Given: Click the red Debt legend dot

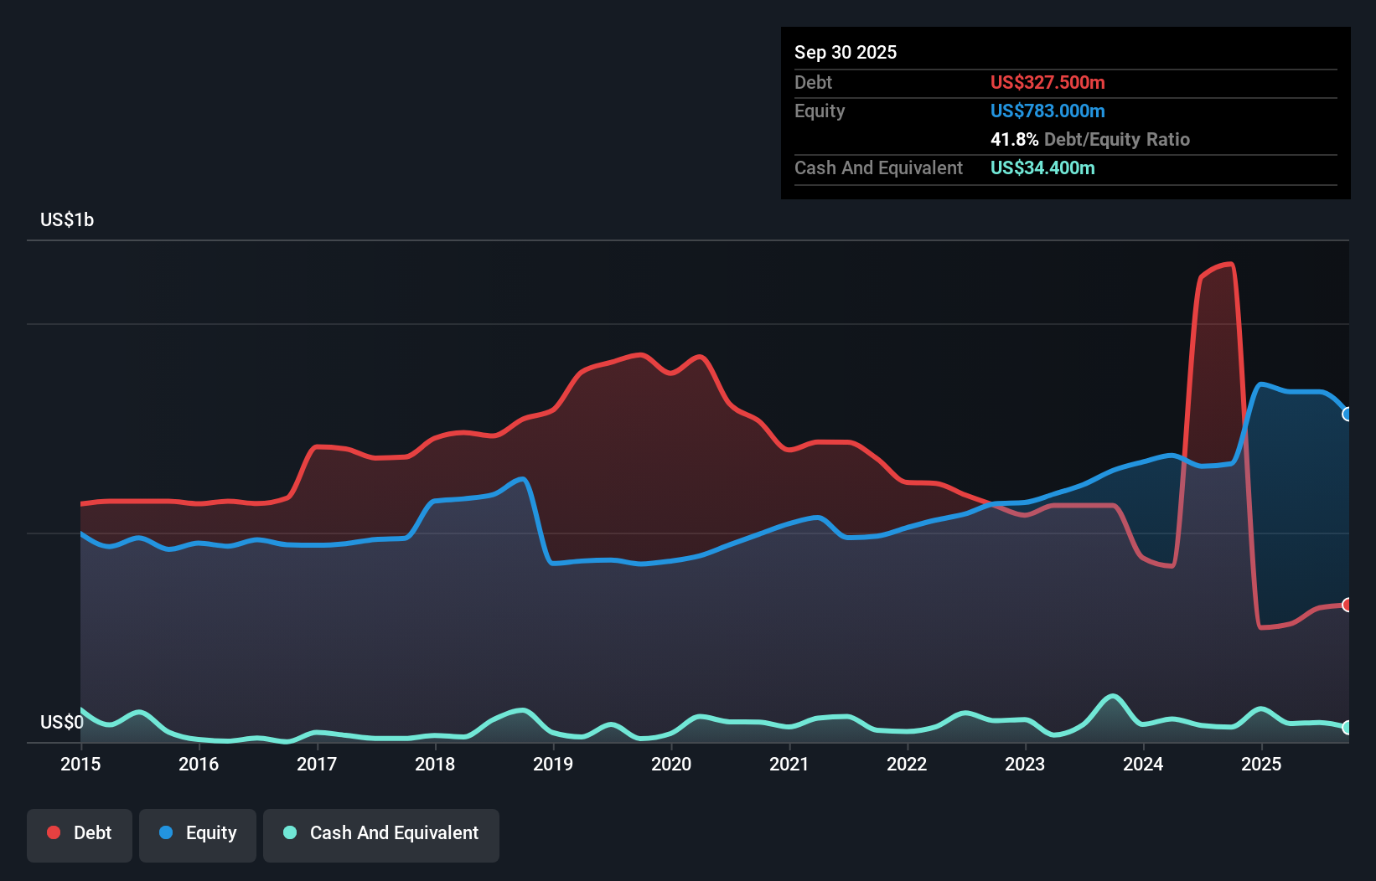Looking at the screenshot, I should (53, 832).
